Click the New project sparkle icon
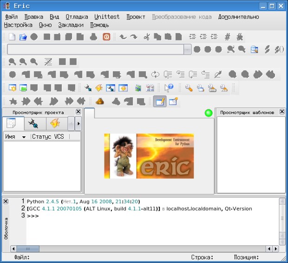This screenshot has height=263, width=288. click(x=13, y=87)
